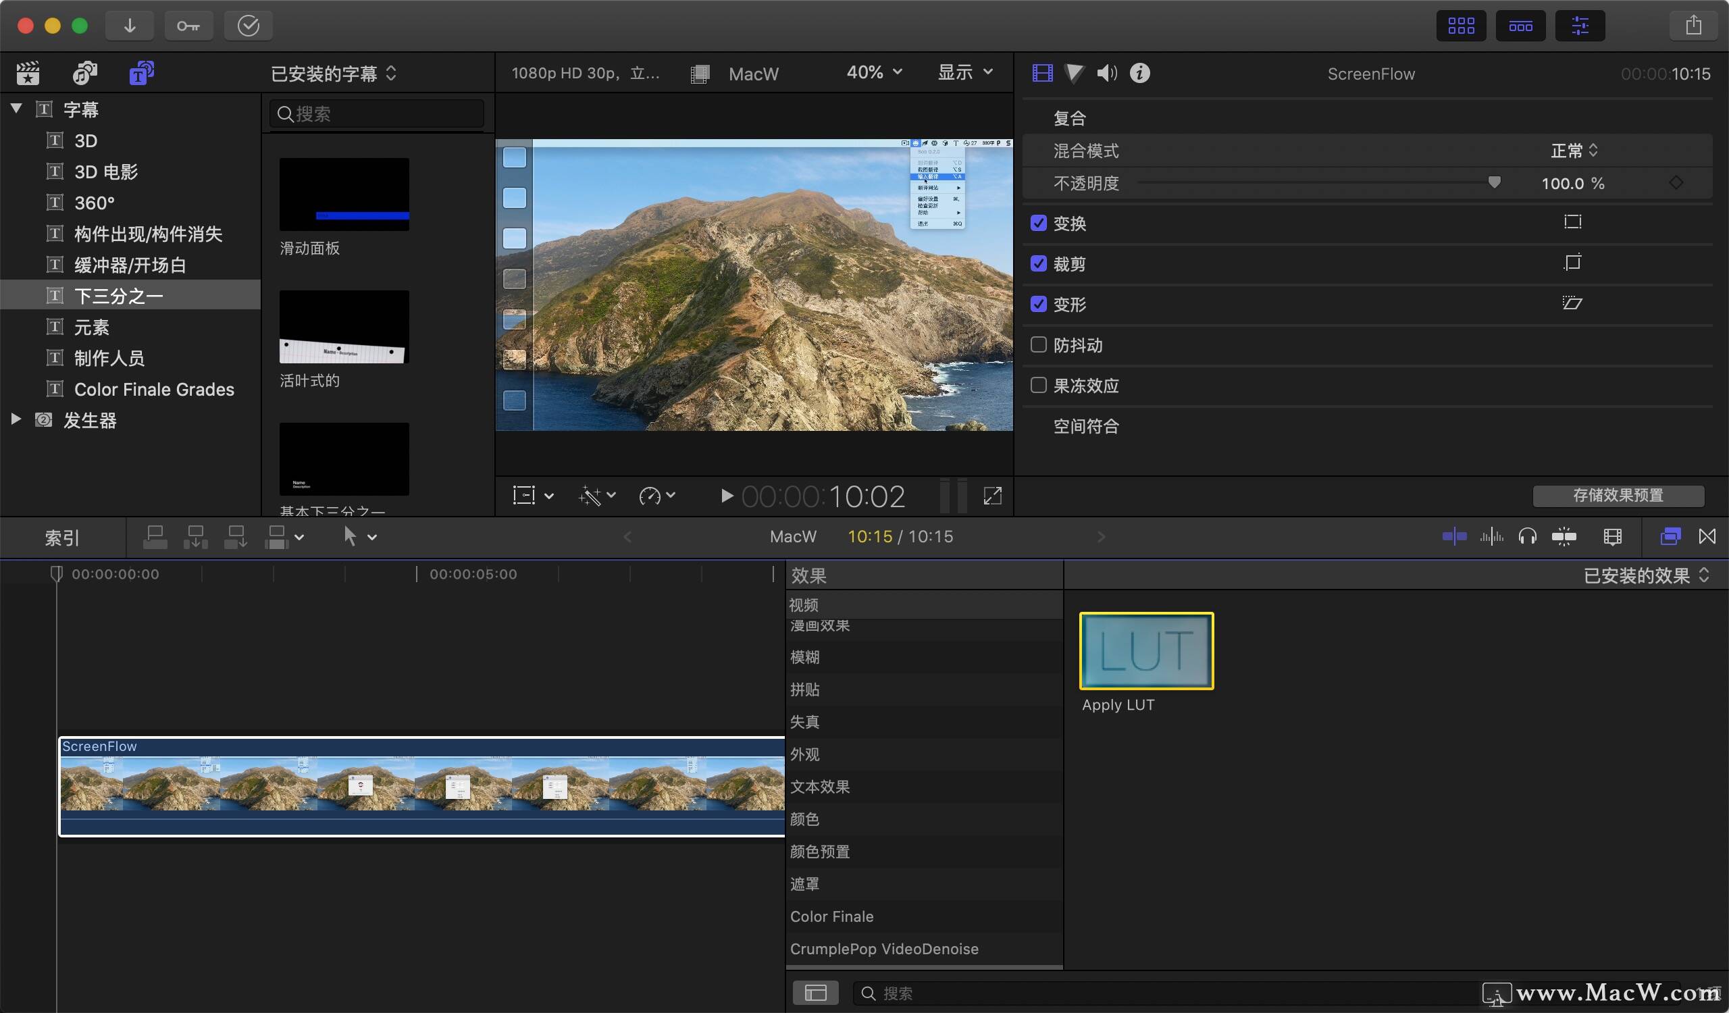Screen dimensions: 1729x1013
Task: Enable the 防抖动 stabilization checkbox
Action: click(1039, 345)
